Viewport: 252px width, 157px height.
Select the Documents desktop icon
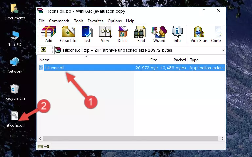15,12
